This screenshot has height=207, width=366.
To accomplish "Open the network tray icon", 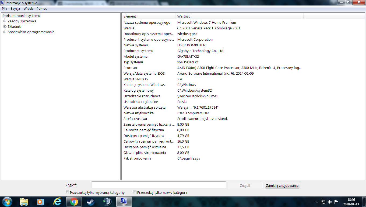I will click(323, 202).
